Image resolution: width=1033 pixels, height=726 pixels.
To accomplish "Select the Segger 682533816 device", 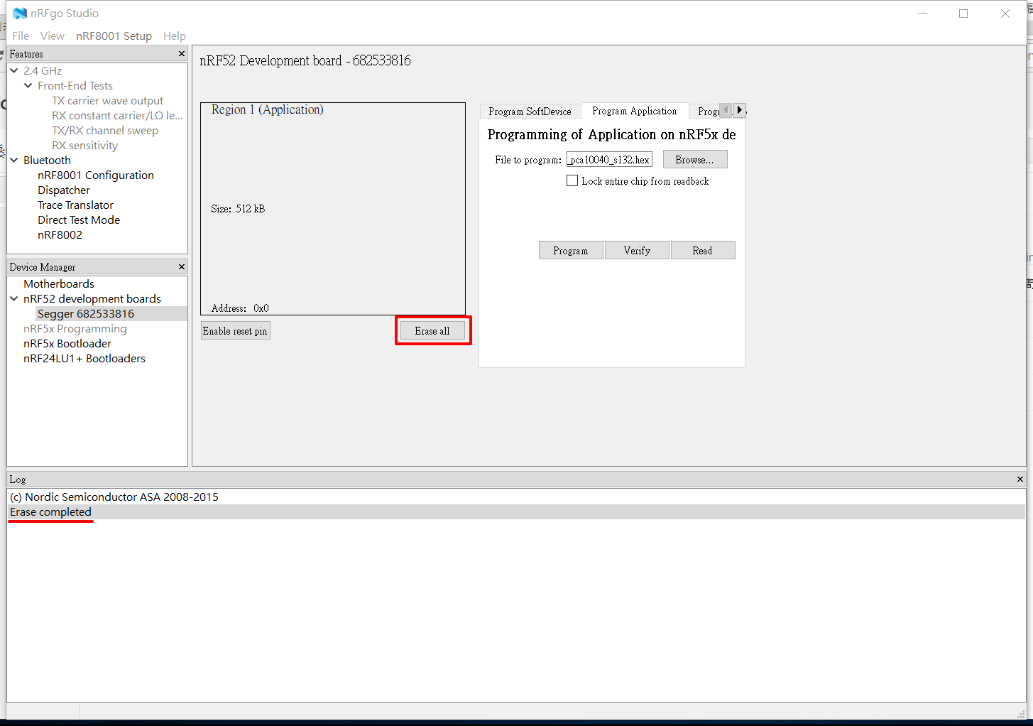I will (x=85, y=313).
